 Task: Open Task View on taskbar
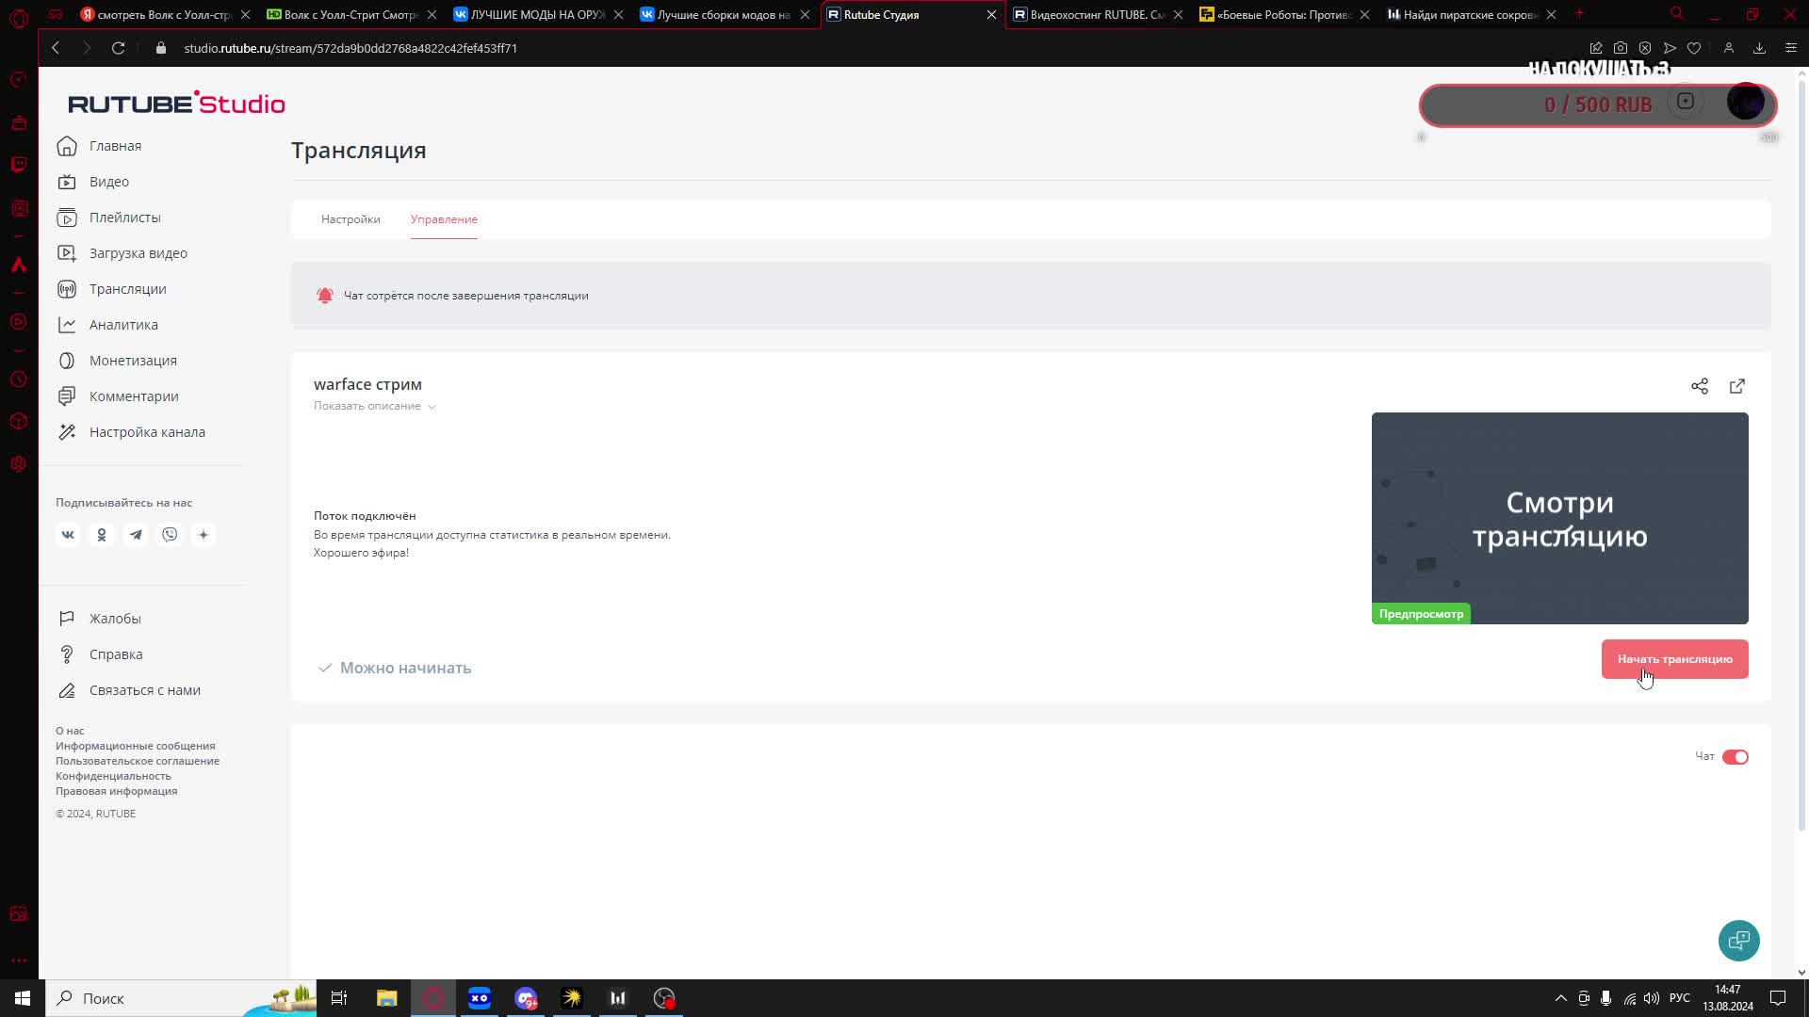[x=339, y=998]
